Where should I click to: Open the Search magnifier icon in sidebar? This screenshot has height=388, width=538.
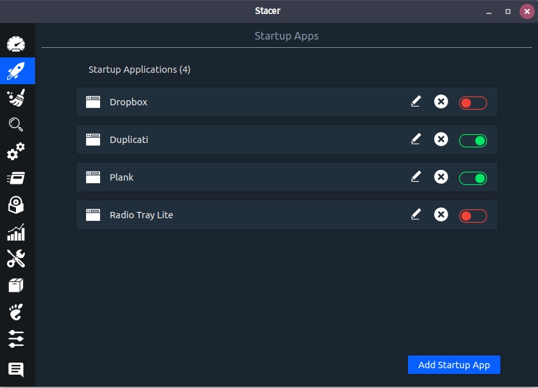point(17,124)
